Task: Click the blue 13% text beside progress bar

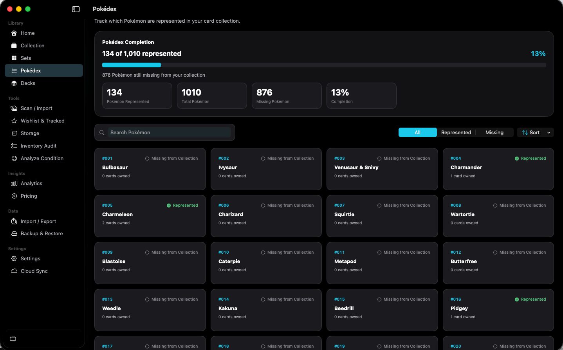Action: (x=538, y=54)
